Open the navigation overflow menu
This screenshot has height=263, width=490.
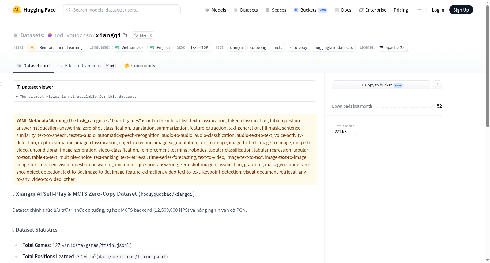(x=418, y=10)
